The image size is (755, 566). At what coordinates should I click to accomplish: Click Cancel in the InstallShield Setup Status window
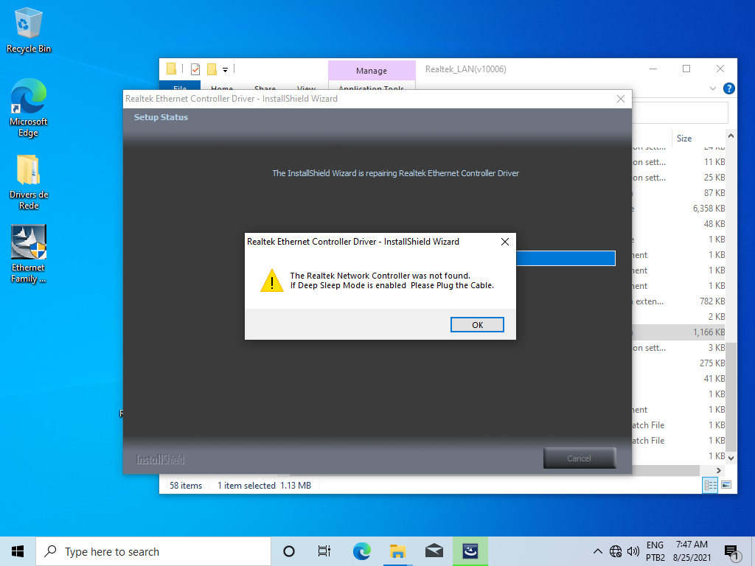point(580,458)
